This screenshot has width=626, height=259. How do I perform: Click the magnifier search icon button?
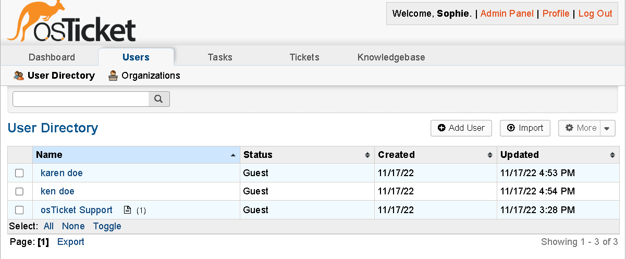click(x=159, y=99)
